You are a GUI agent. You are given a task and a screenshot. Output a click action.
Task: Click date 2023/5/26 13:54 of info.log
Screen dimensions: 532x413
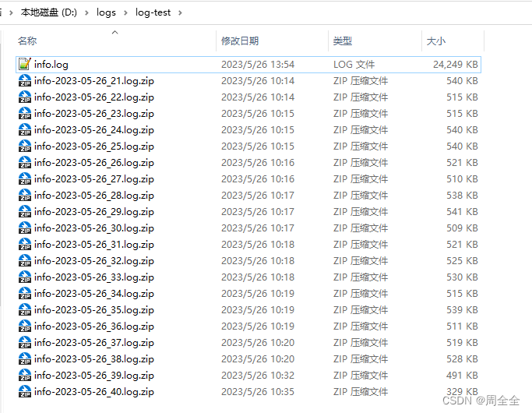click(x=258, y=64)
